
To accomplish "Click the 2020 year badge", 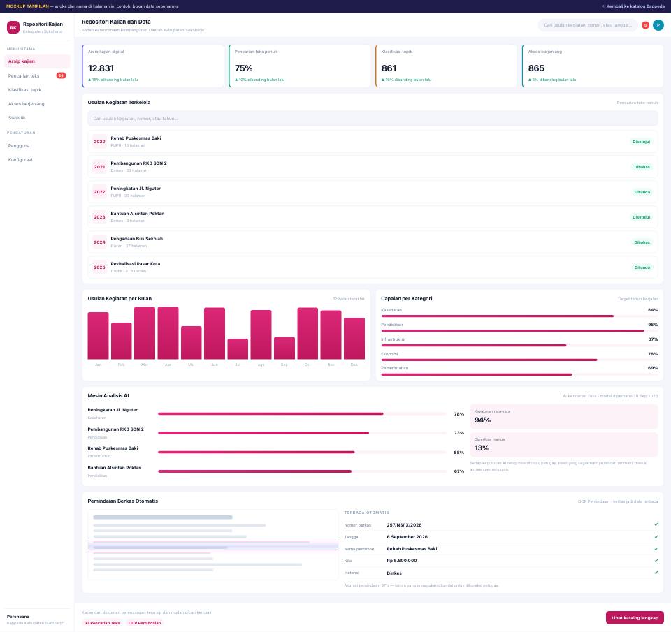I will tap(100, 142).
